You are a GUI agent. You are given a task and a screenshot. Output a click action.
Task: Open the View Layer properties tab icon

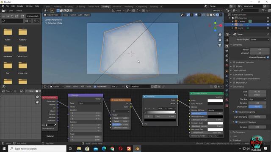[x=227, y=56]
